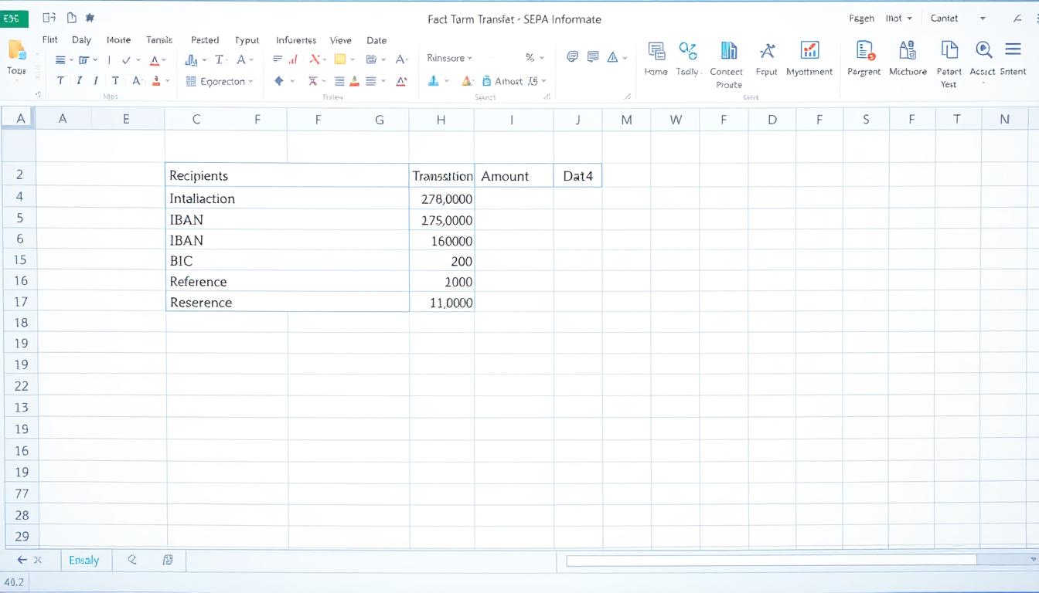Click the checkmark icon in ribbon
The image size is (1039, 593).
pos(126,59)
